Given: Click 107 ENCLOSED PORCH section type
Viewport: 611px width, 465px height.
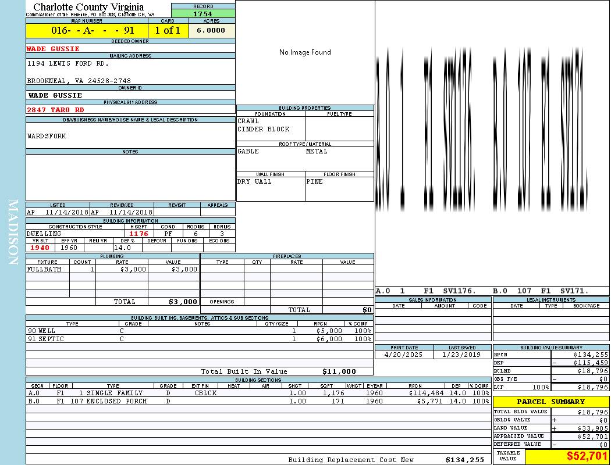Looking at the screenshot, I should coord(109,401).
